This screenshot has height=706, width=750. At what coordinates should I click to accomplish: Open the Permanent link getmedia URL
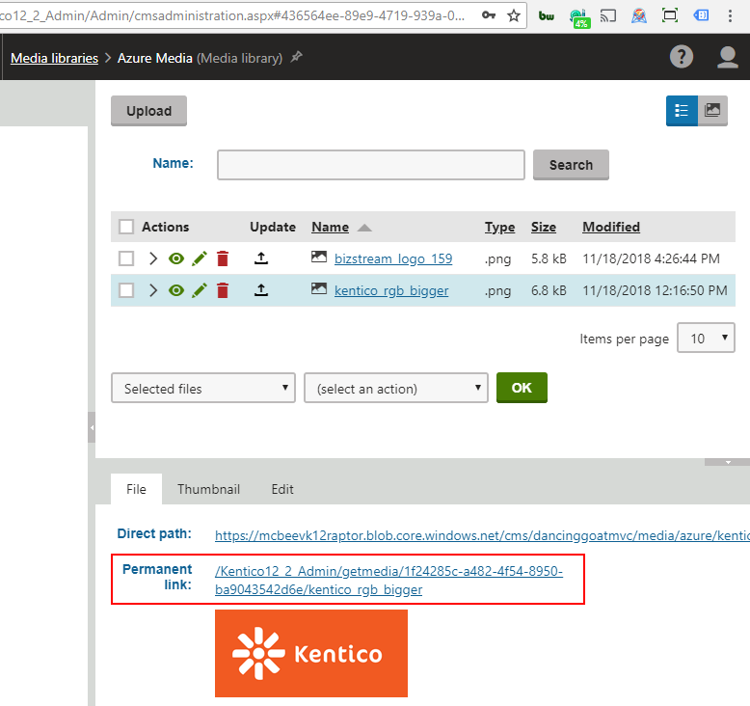[x=388, y=580]
